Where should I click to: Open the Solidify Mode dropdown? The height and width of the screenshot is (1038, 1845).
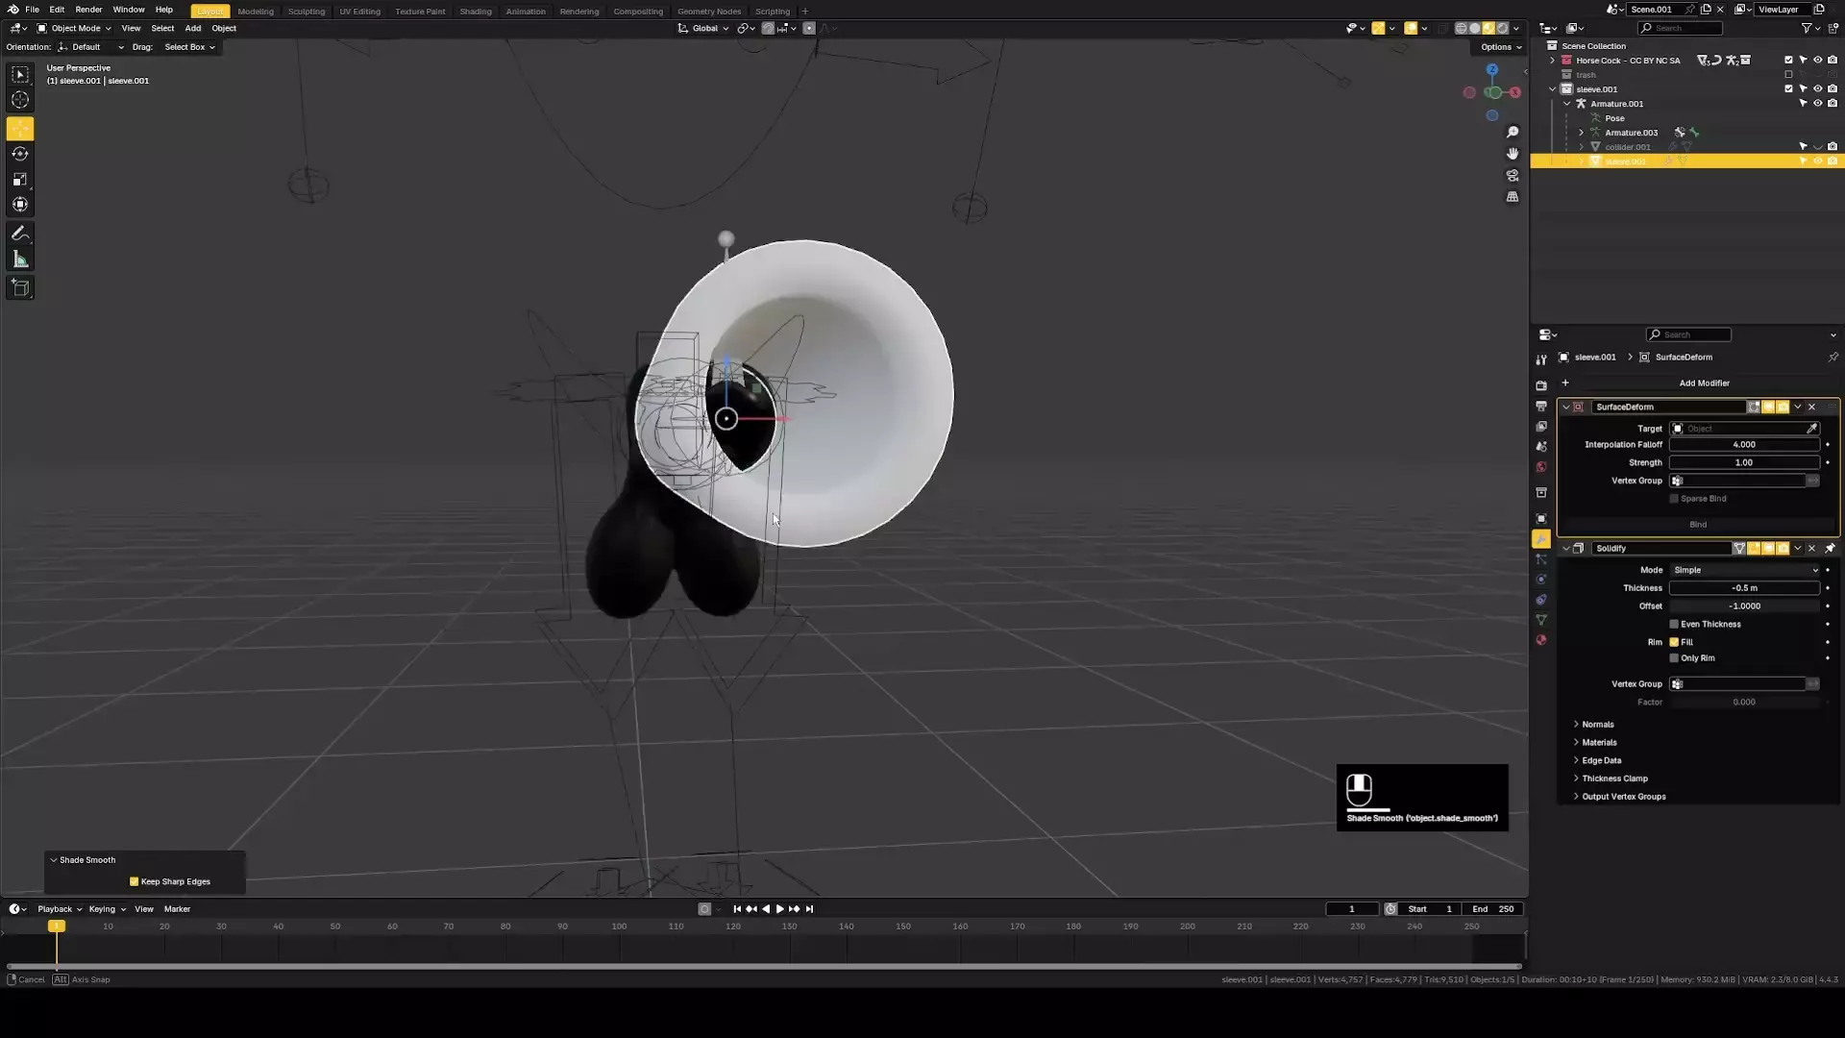[1744, 570]
